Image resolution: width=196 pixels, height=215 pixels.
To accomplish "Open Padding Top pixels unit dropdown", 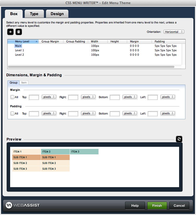I will coord(49,113).
